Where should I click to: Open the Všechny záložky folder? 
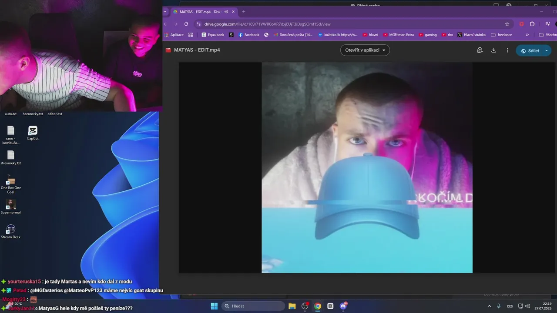pos(548,35)
